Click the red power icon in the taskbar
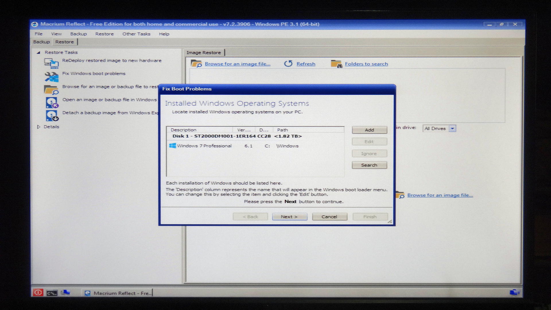The height and width of the screenshot is (310, 551). coord(38,292)
